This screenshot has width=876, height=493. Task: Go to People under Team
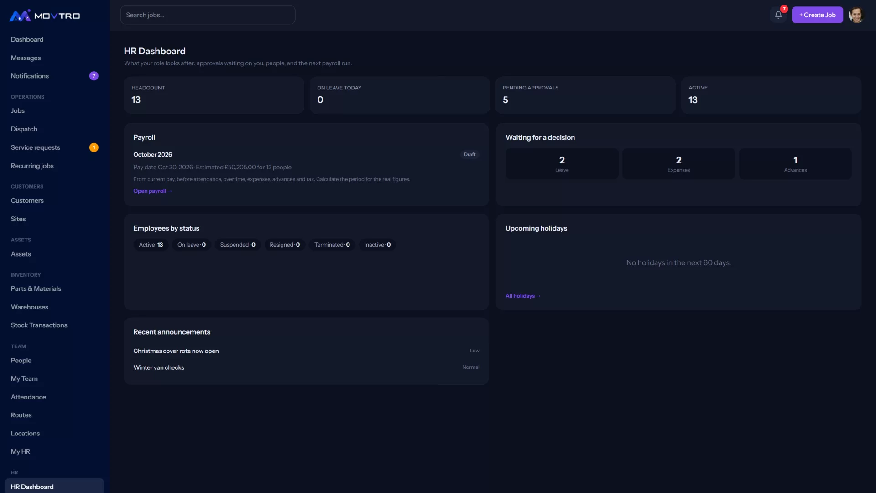[55, 360]
